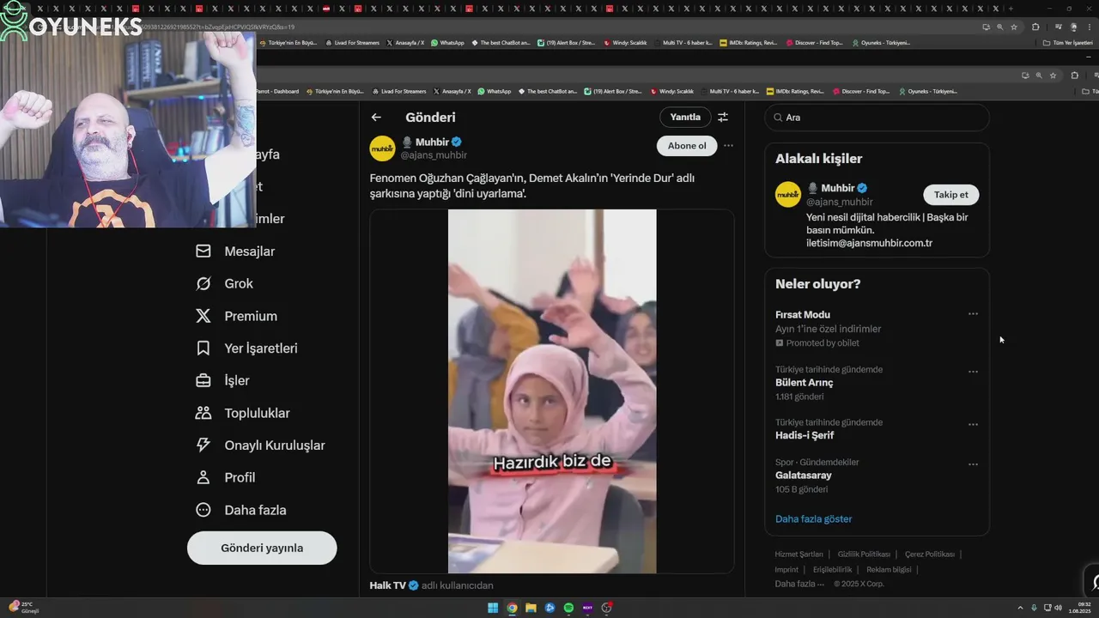Open Çerez Politikası footer link
The height and width of the screenshot is (618, 1099).
pyautogui.click(x=930, y=554)
